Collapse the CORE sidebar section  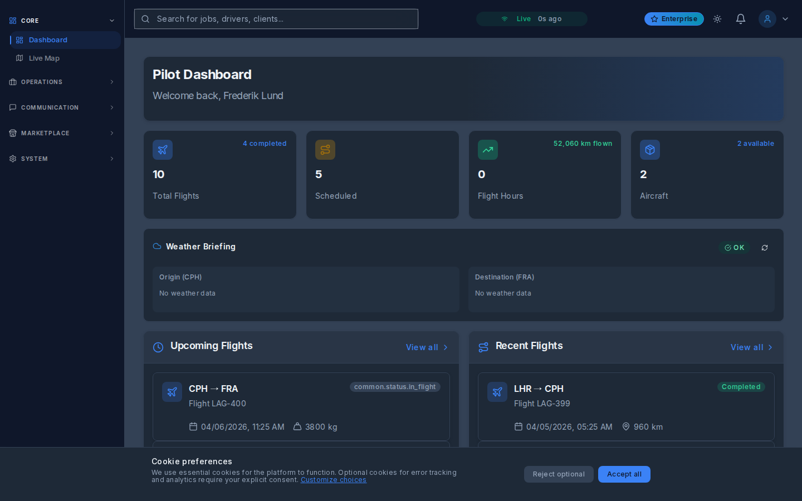tap(112, 20)
